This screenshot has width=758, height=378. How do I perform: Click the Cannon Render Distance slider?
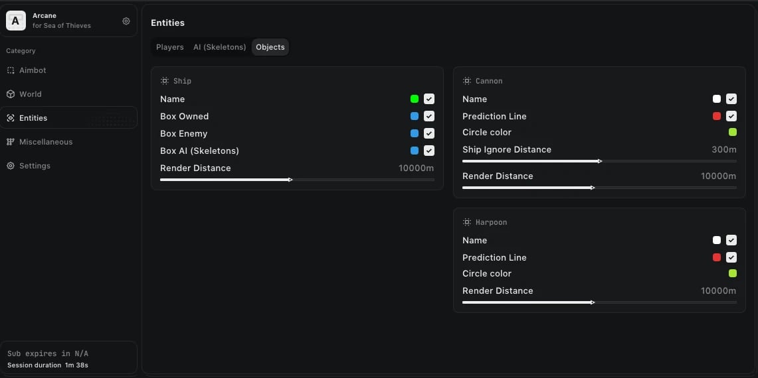coord(599,188)
